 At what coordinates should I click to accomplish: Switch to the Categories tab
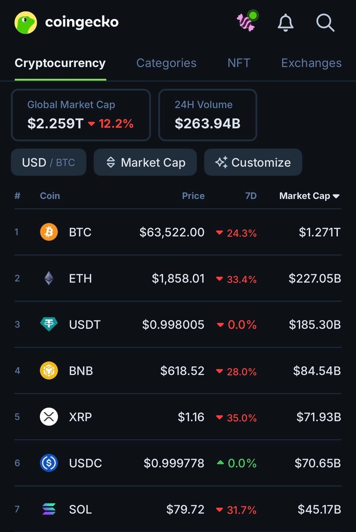tap(166, 63)
